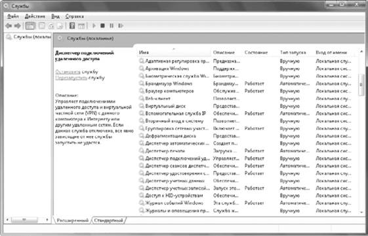Sort by the Имя column header
368x236 pixels.
point(173,52)
